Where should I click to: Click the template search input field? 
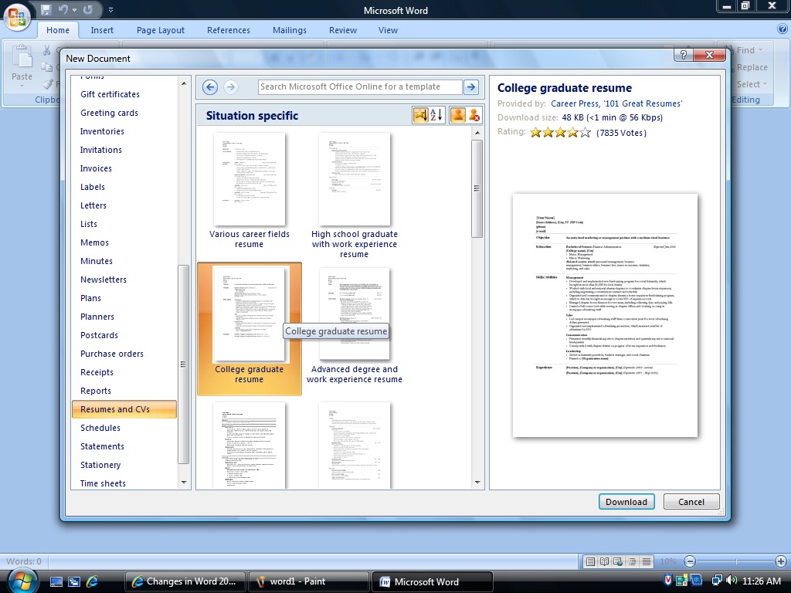[x=360, y=86]
